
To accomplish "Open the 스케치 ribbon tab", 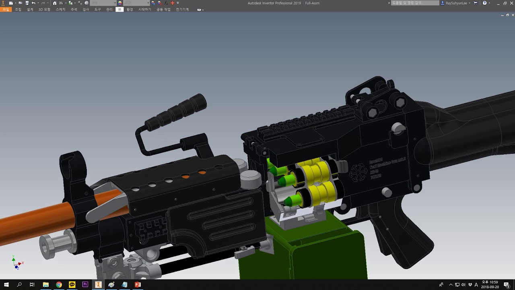I will pos(60,9).
